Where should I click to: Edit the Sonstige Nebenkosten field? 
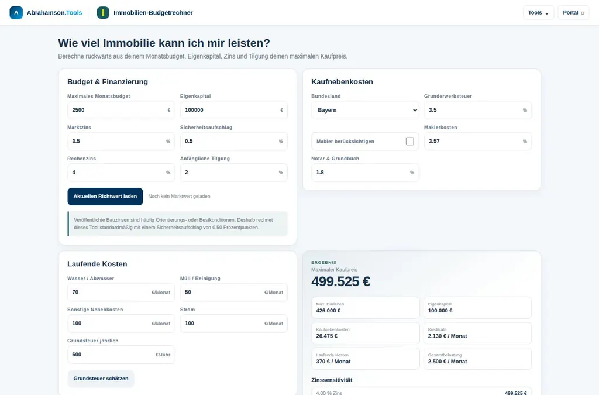click(121, 324)
